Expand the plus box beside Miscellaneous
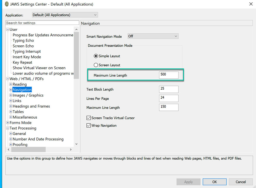256x188 pixels. [x=11, y=117]
